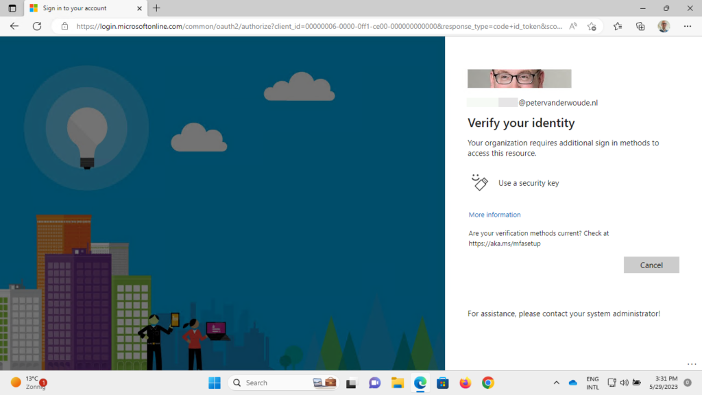Viewport: 702px width, 395px height.
Task: Refresh the sign-in page
Action: (37, 26)
